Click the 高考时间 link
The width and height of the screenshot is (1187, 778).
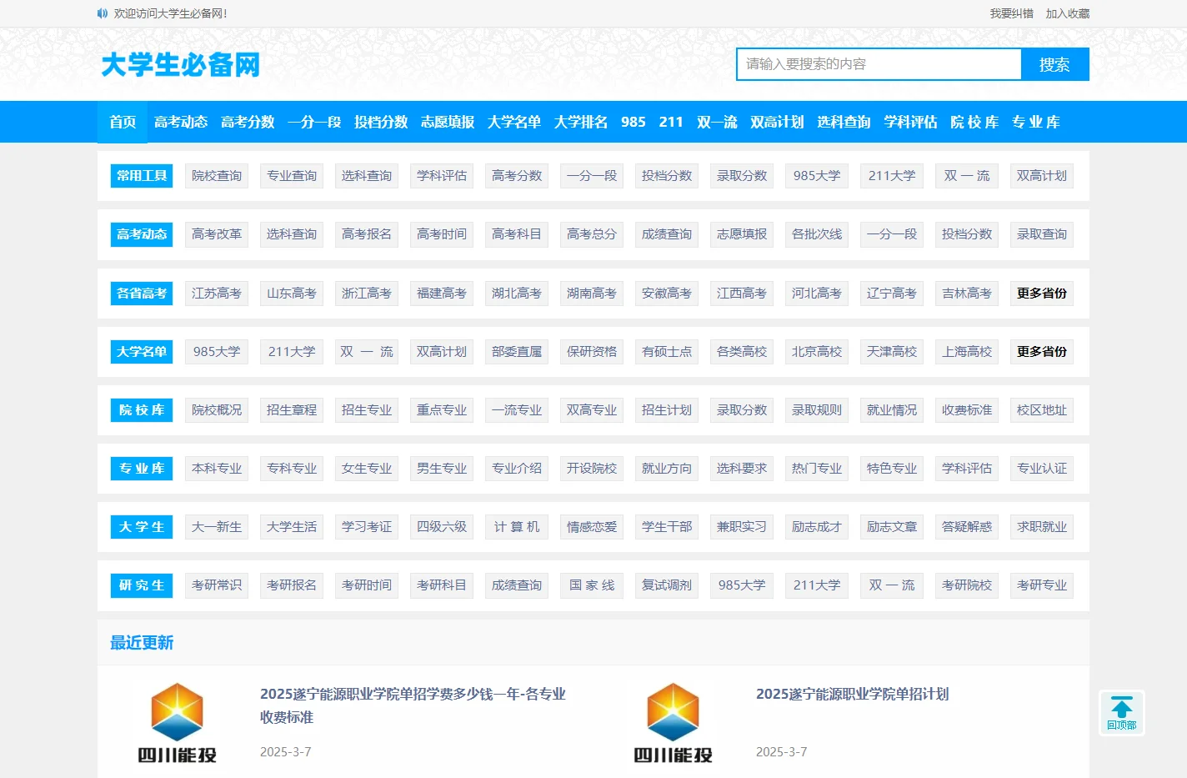(442, 234)
